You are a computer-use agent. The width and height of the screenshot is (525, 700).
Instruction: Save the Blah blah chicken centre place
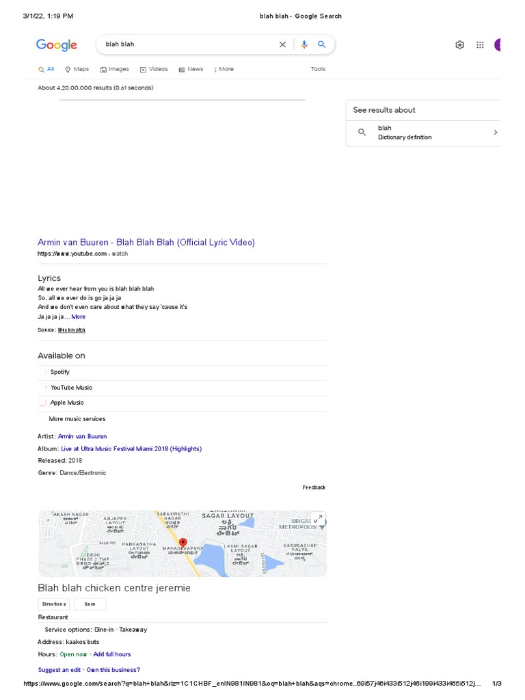pos(90,604)
